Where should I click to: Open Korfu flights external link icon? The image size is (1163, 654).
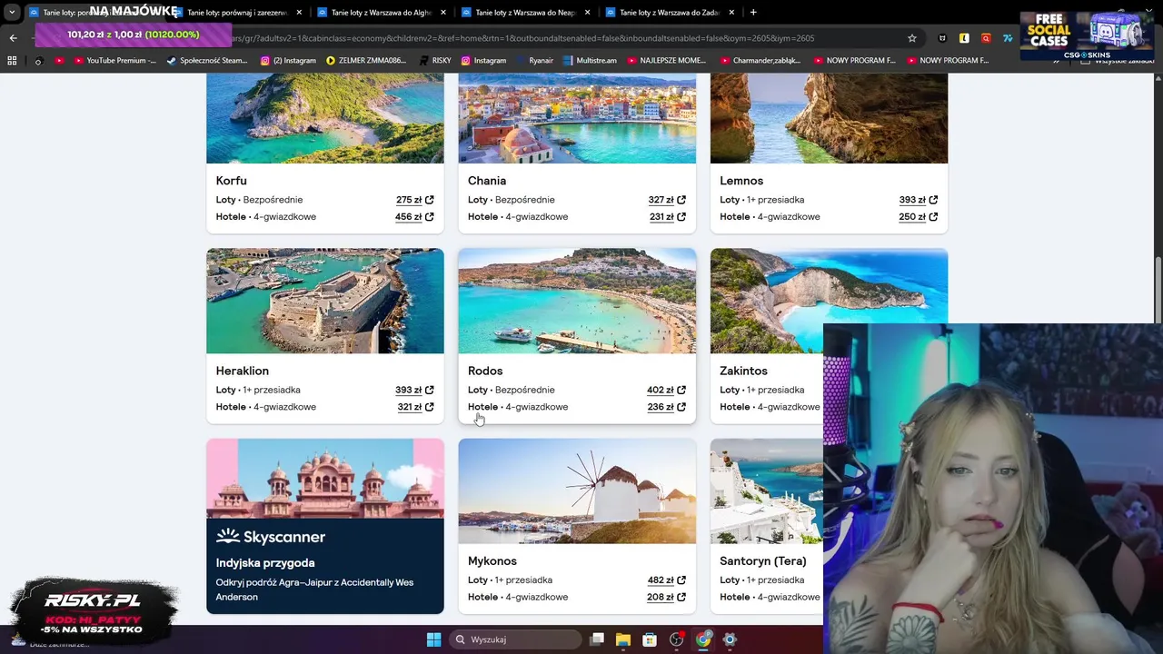(430, 200)
